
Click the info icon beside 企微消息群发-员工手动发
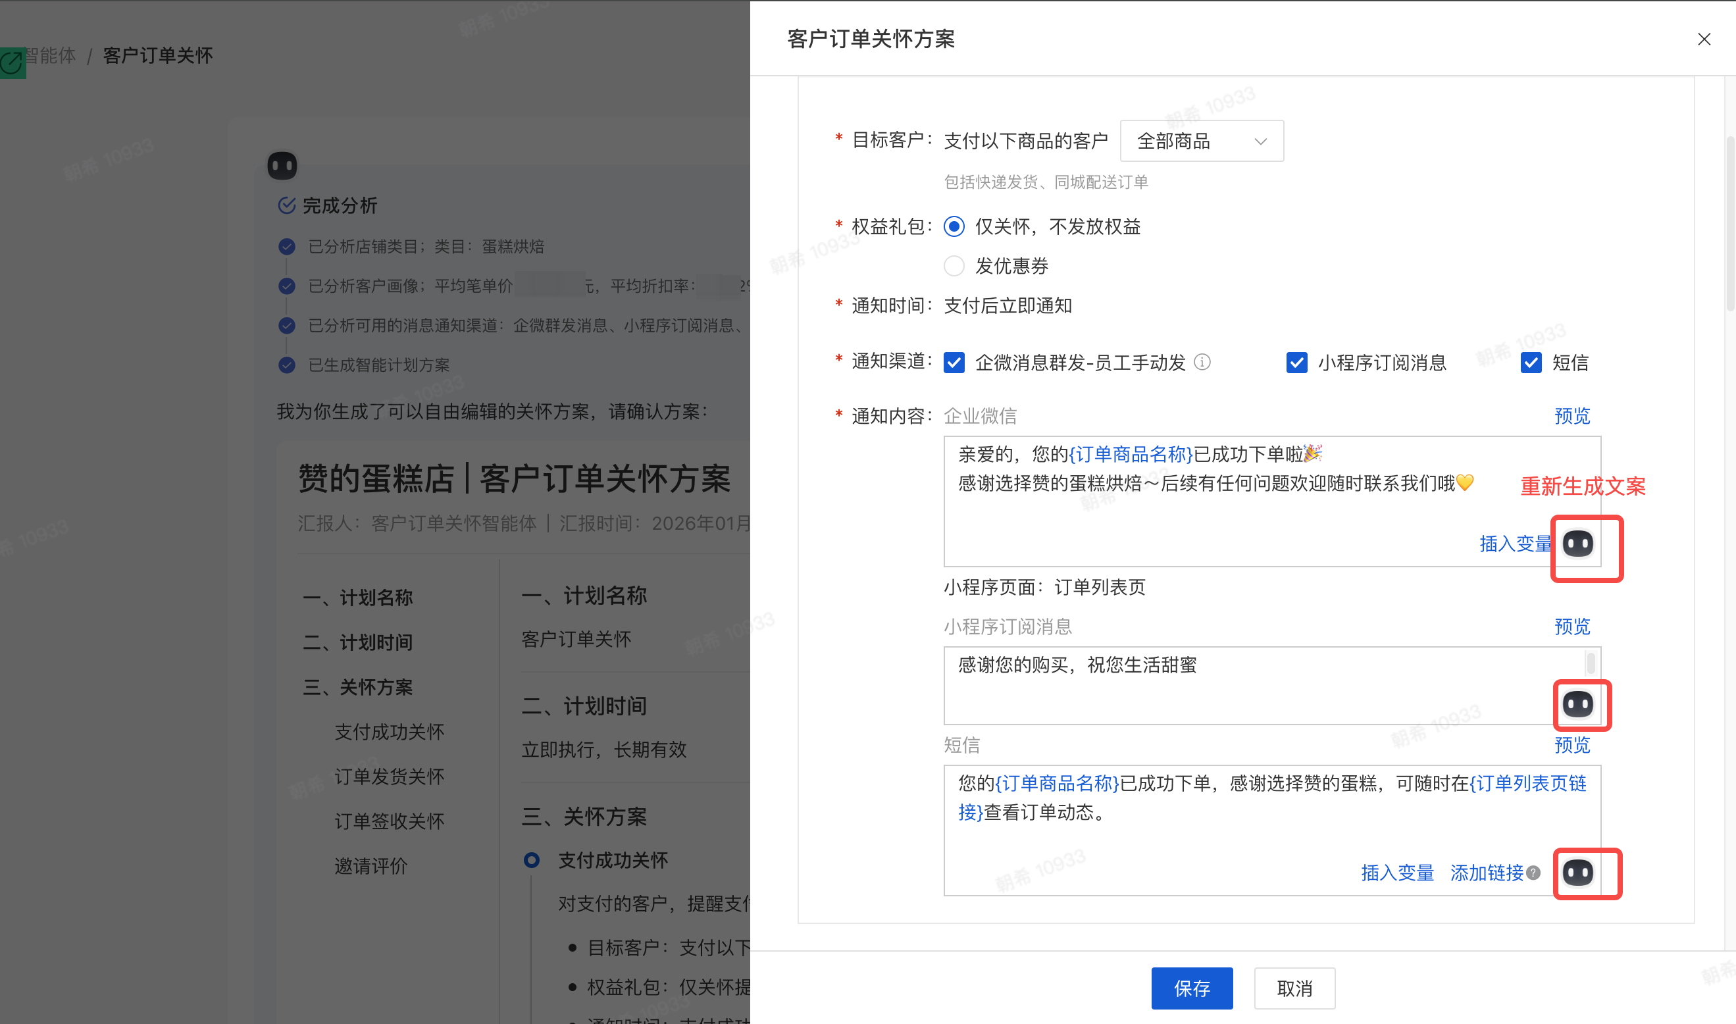[1202, 362]
